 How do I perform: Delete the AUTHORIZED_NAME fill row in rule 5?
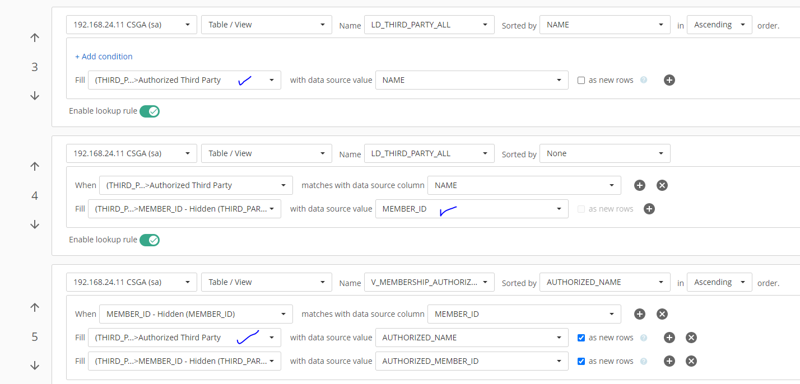point(691,338)
